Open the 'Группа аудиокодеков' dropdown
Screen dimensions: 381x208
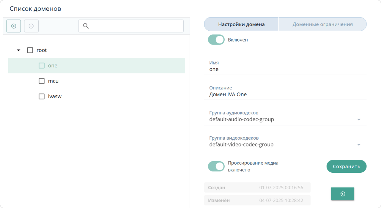click(x=358, y=119)
